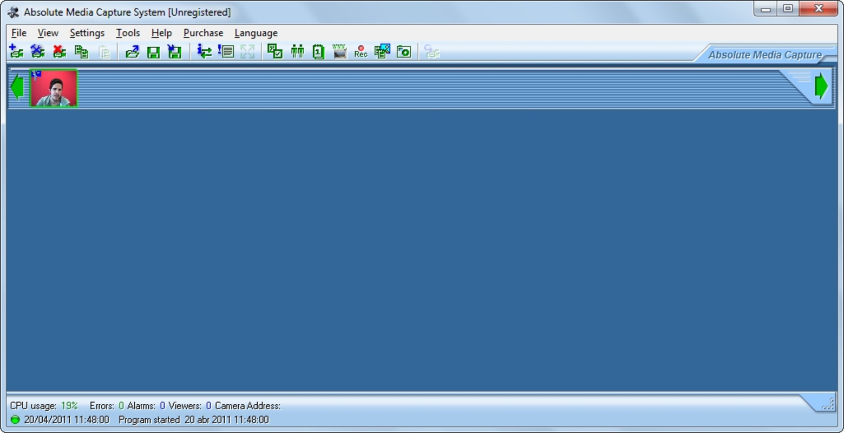Click the 20/04/2011 11:48:00 timestamp
Image resolution: width=844 pixels, height=433 pixels.
click(x=67, y=419)
